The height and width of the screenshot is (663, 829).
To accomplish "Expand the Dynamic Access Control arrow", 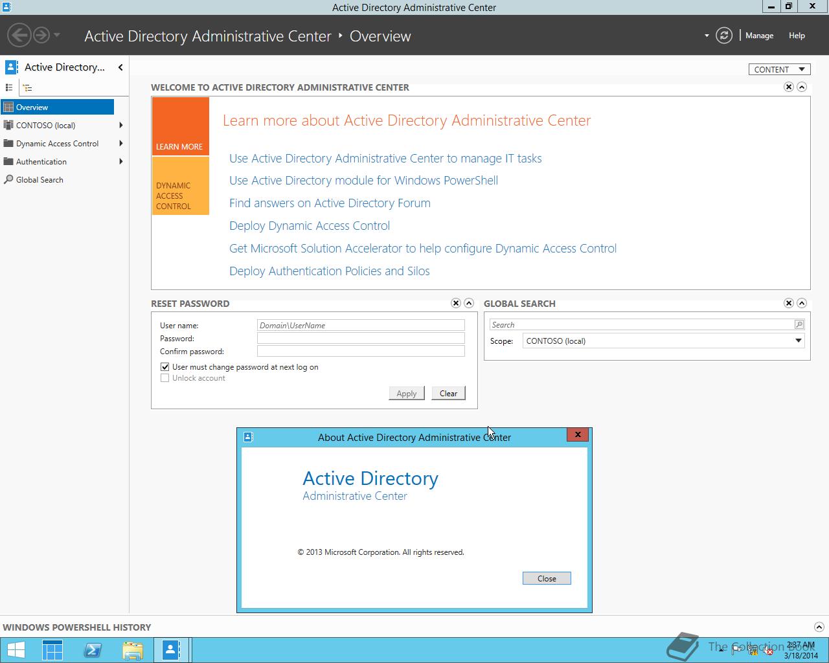I will click(x=121, y=144).
